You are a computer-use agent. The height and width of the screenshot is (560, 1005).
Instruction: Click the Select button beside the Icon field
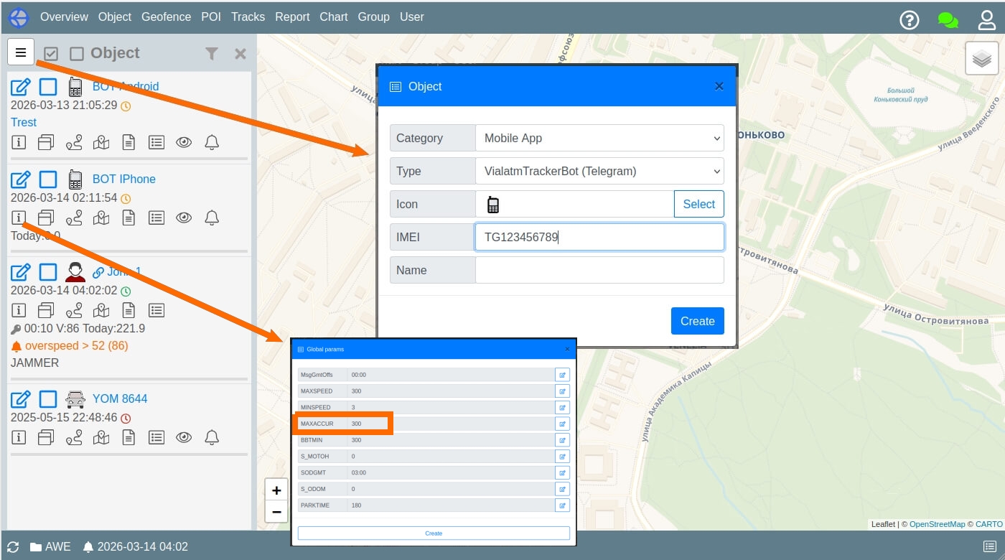pyautogui.click(x=698, y=204)
